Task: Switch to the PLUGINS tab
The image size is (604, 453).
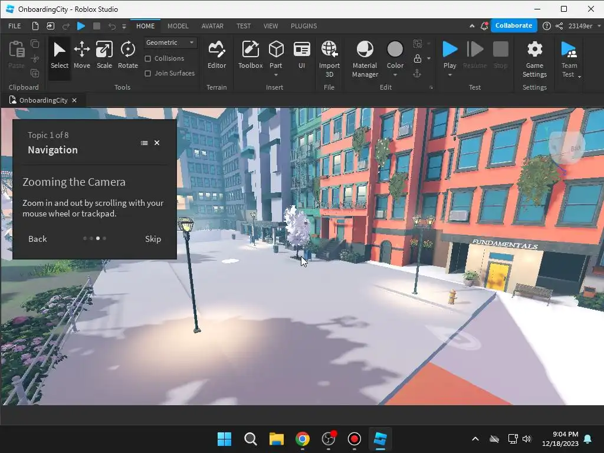Action: click(x=304, y=26)
